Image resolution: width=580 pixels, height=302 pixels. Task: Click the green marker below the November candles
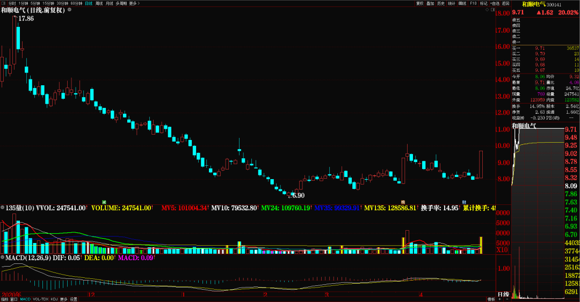104,202
